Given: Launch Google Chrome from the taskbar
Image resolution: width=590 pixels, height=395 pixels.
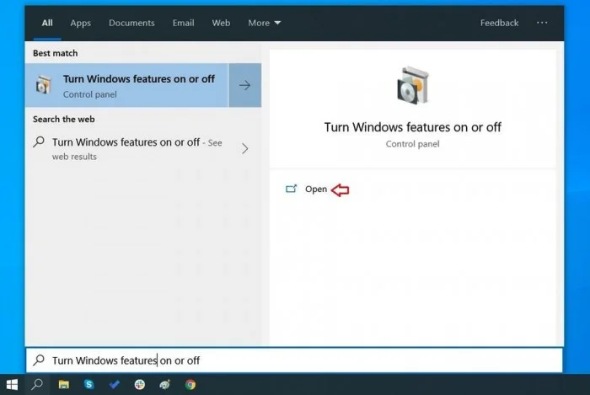Looking at the screenshot, I should (190, 385).
